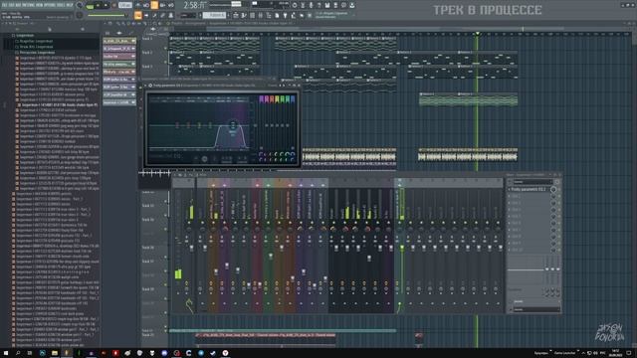Viewport: 637px width, 358px height.
Task: Mute Track 1 with its green dot
Action: 166,48
